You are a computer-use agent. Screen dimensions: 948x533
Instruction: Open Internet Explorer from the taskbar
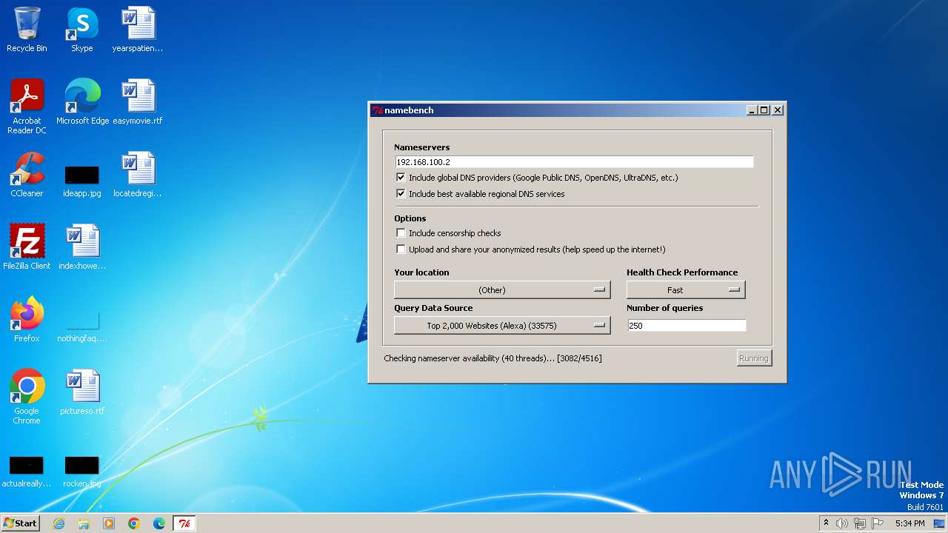tap(59, 523)
